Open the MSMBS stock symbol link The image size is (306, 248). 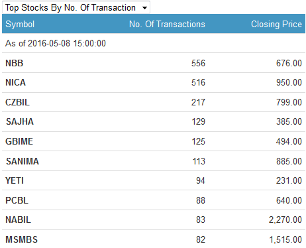(21, 239)
